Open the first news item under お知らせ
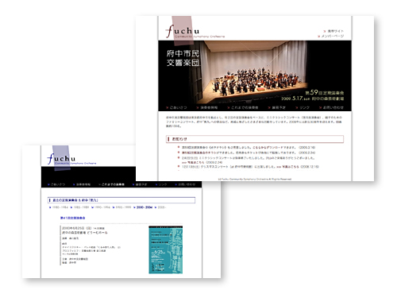The height and width of the screenshot is (294, 397). [x=249, y=147]
